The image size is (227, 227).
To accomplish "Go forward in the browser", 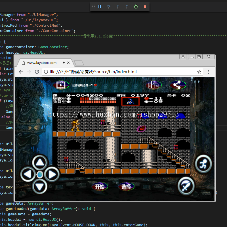I will (29, 72).
